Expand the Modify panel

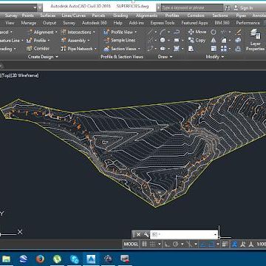(215, 57)
